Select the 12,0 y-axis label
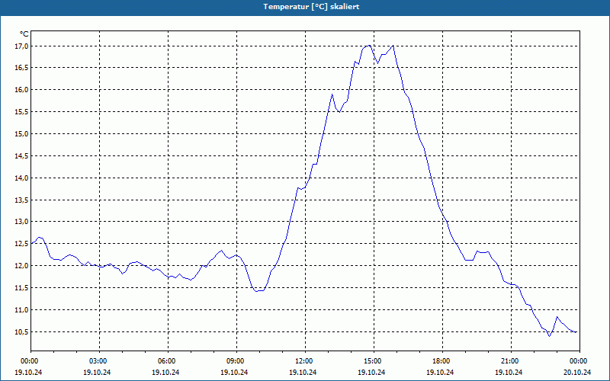610x381 pixels. pos(22,266)
